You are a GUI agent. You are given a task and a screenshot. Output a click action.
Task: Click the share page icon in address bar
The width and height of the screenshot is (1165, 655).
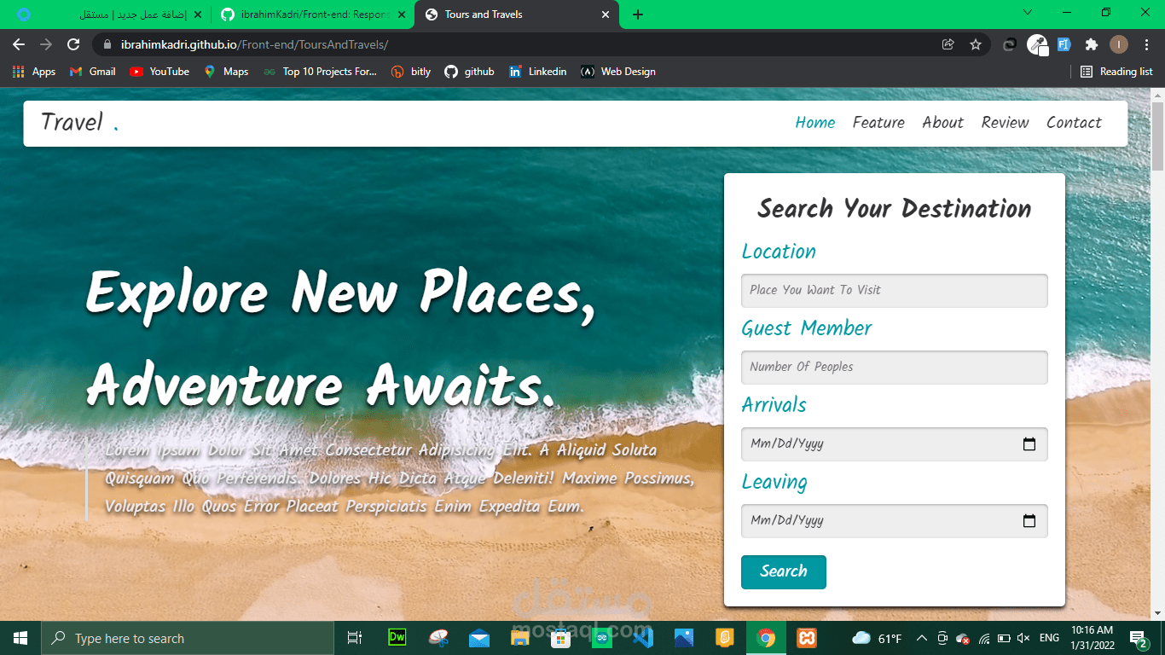pos(948,44)
